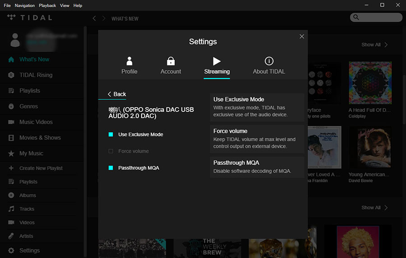Click the Tracks music note icon

pyautogui.click(x=11, y=209)
